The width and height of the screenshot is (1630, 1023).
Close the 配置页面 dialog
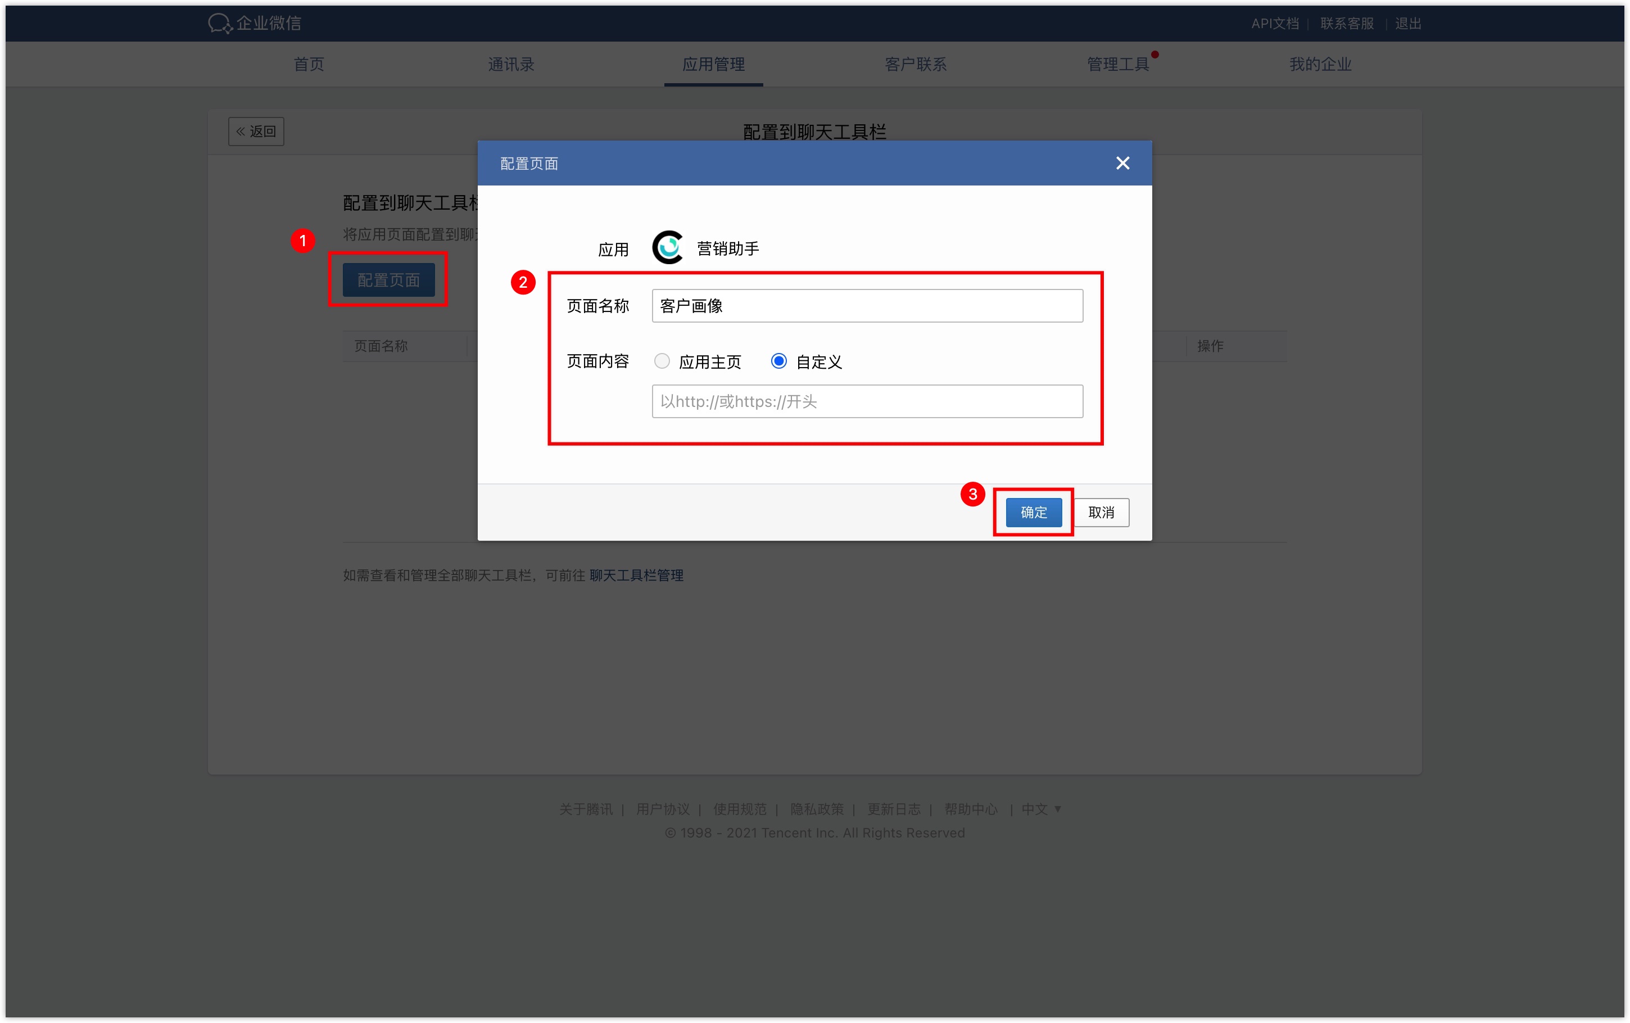pyautogui.click(x=1122, y=163)
